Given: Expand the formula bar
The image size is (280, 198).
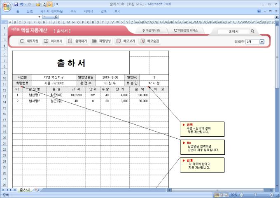Looking at the screenshot, I should click(276, 17).
